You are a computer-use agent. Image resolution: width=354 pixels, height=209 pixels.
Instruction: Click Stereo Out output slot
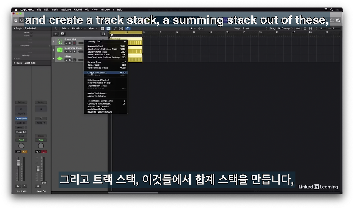click(x=21, y=132)
